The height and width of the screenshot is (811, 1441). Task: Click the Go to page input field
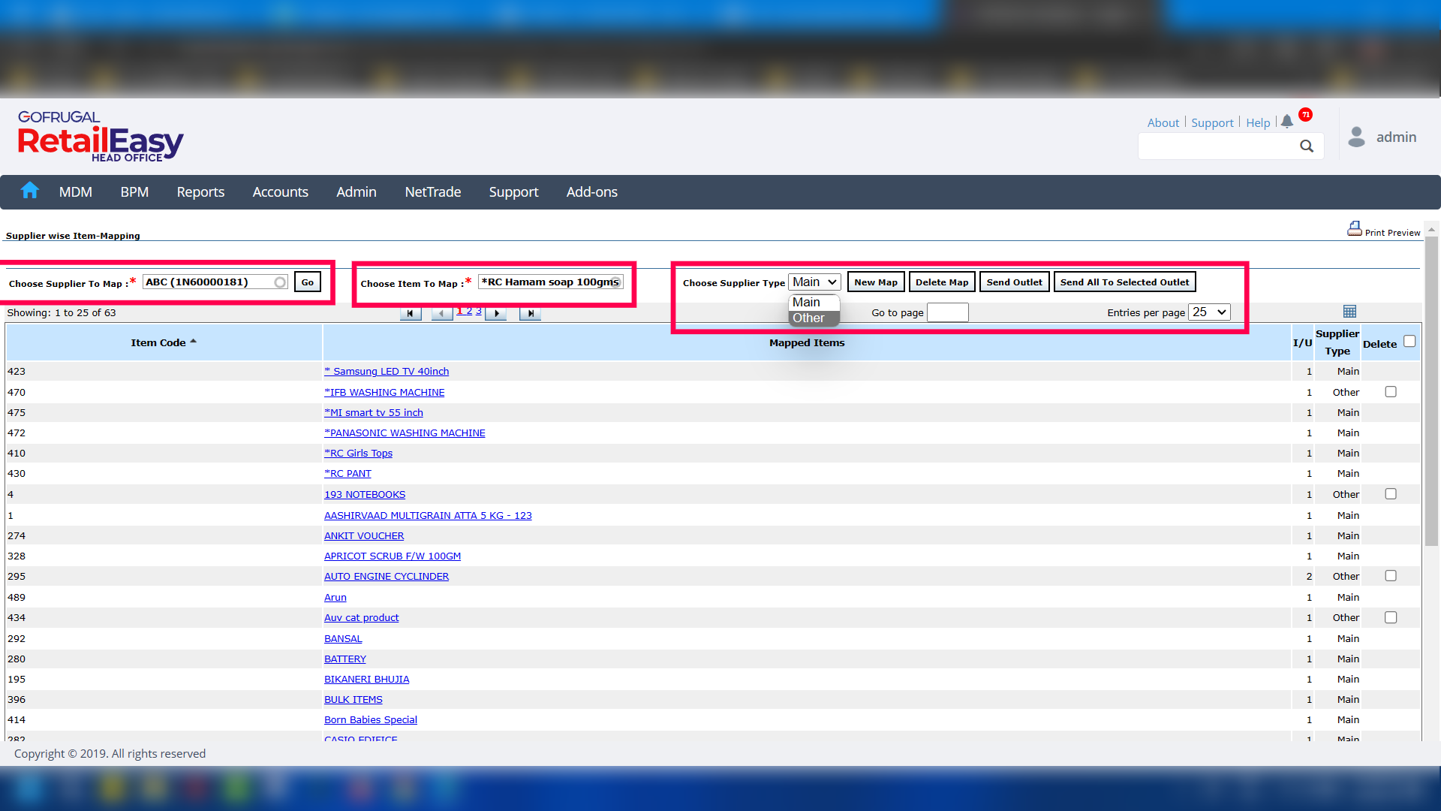tap(947, 313)
